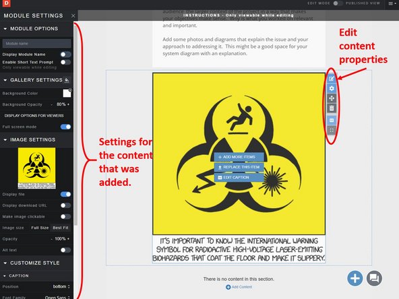Screen dimensions: 399x299
Task: Click the Edit Mode label
Action: pyautogui.click(x=319, y=3)
